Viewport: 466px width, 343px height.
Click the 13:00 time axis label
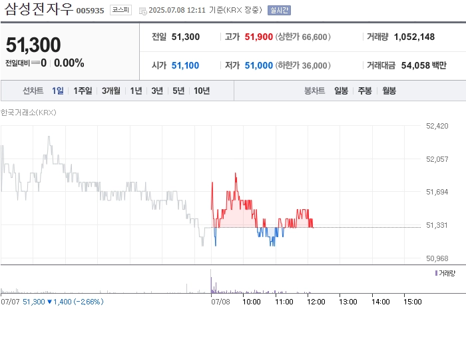point(348,302)
